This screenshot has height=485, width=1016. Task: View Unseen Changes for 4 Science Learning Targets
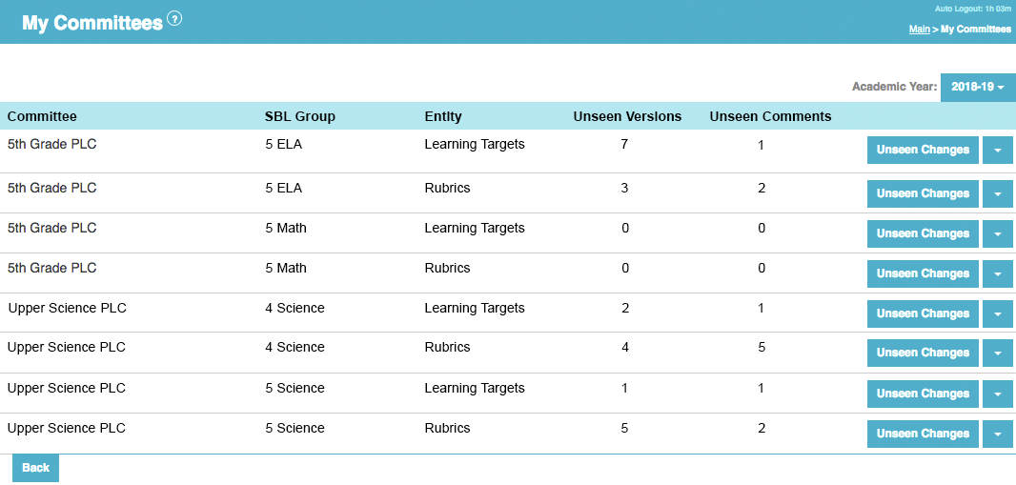click(x=923, y=313)
